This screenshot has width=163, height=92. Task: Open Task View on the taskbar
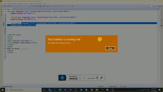44,90
